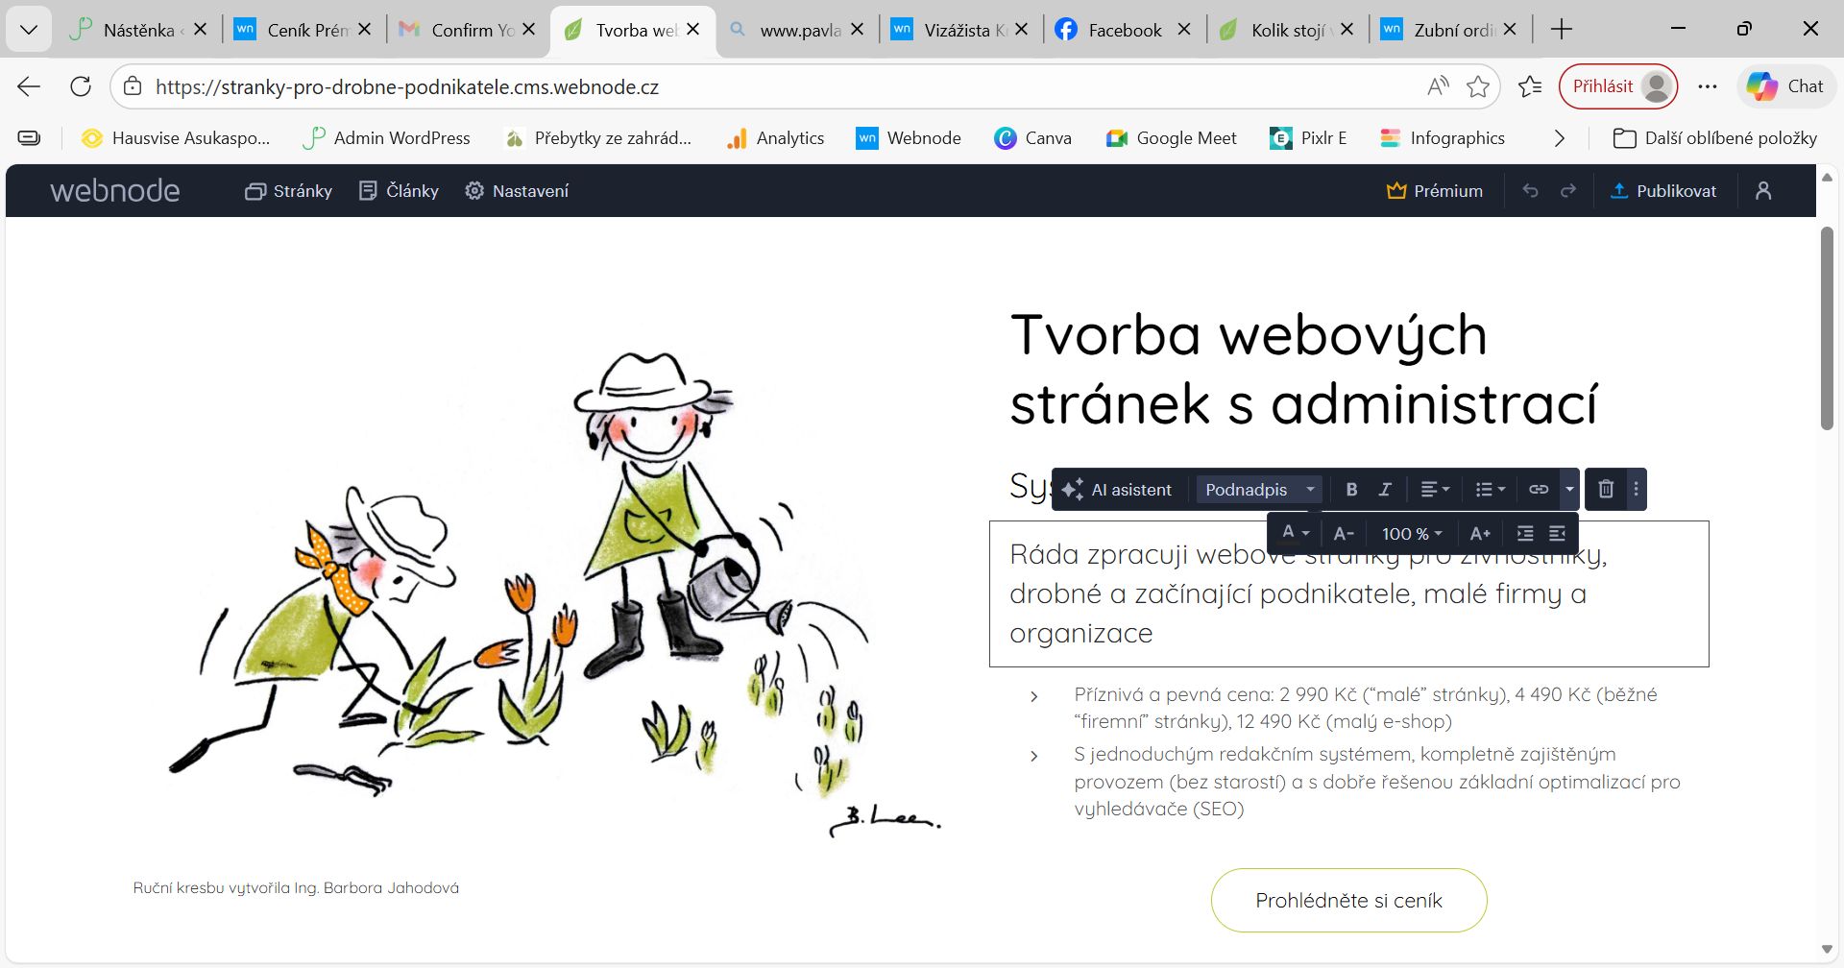Open the list style dropdown
The width and height of the screenshot is (1844, 968).
click(1491, 489)
